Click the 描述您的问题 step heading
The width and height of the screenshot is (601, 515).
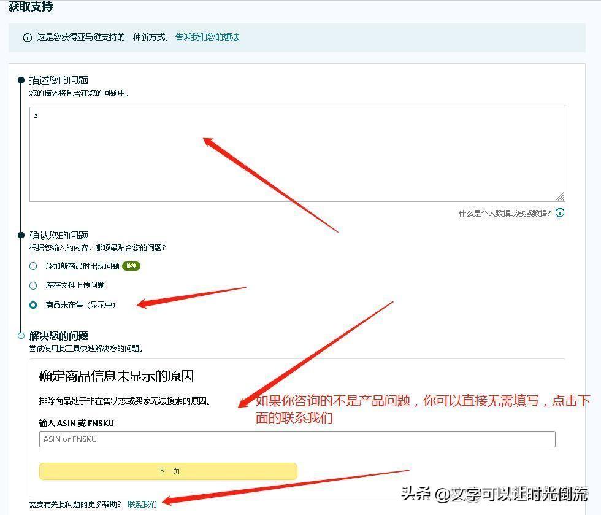pyautogui.click(x=59, y=80)
